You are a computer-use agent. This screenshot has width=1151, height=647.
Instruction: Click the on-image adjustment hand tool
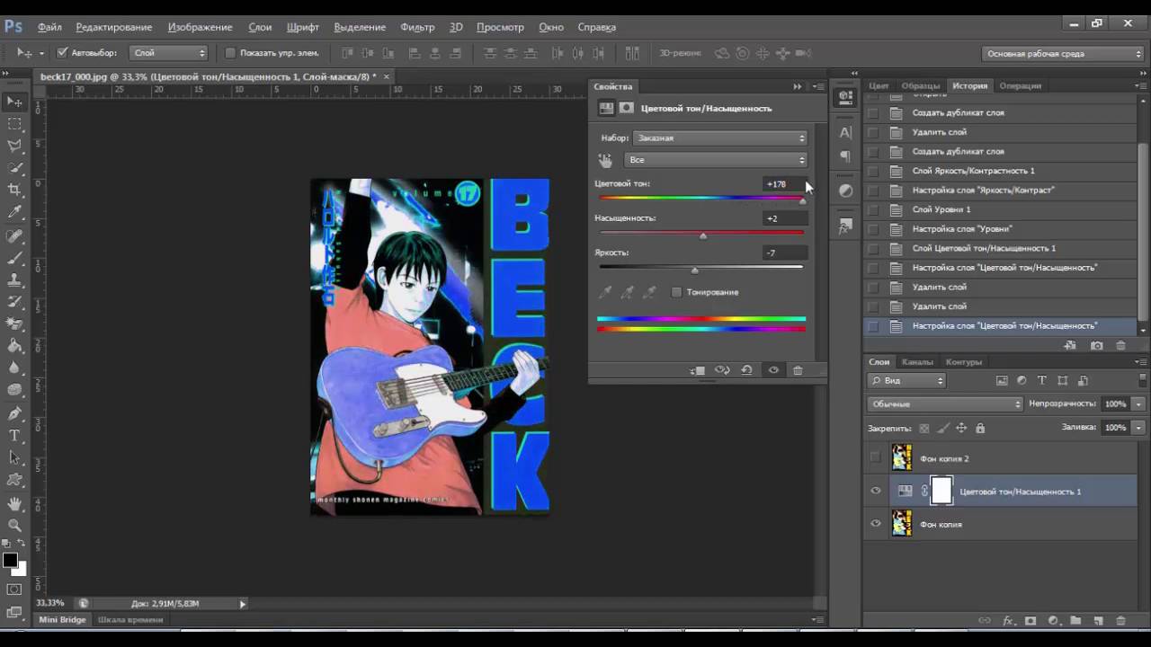605,160
